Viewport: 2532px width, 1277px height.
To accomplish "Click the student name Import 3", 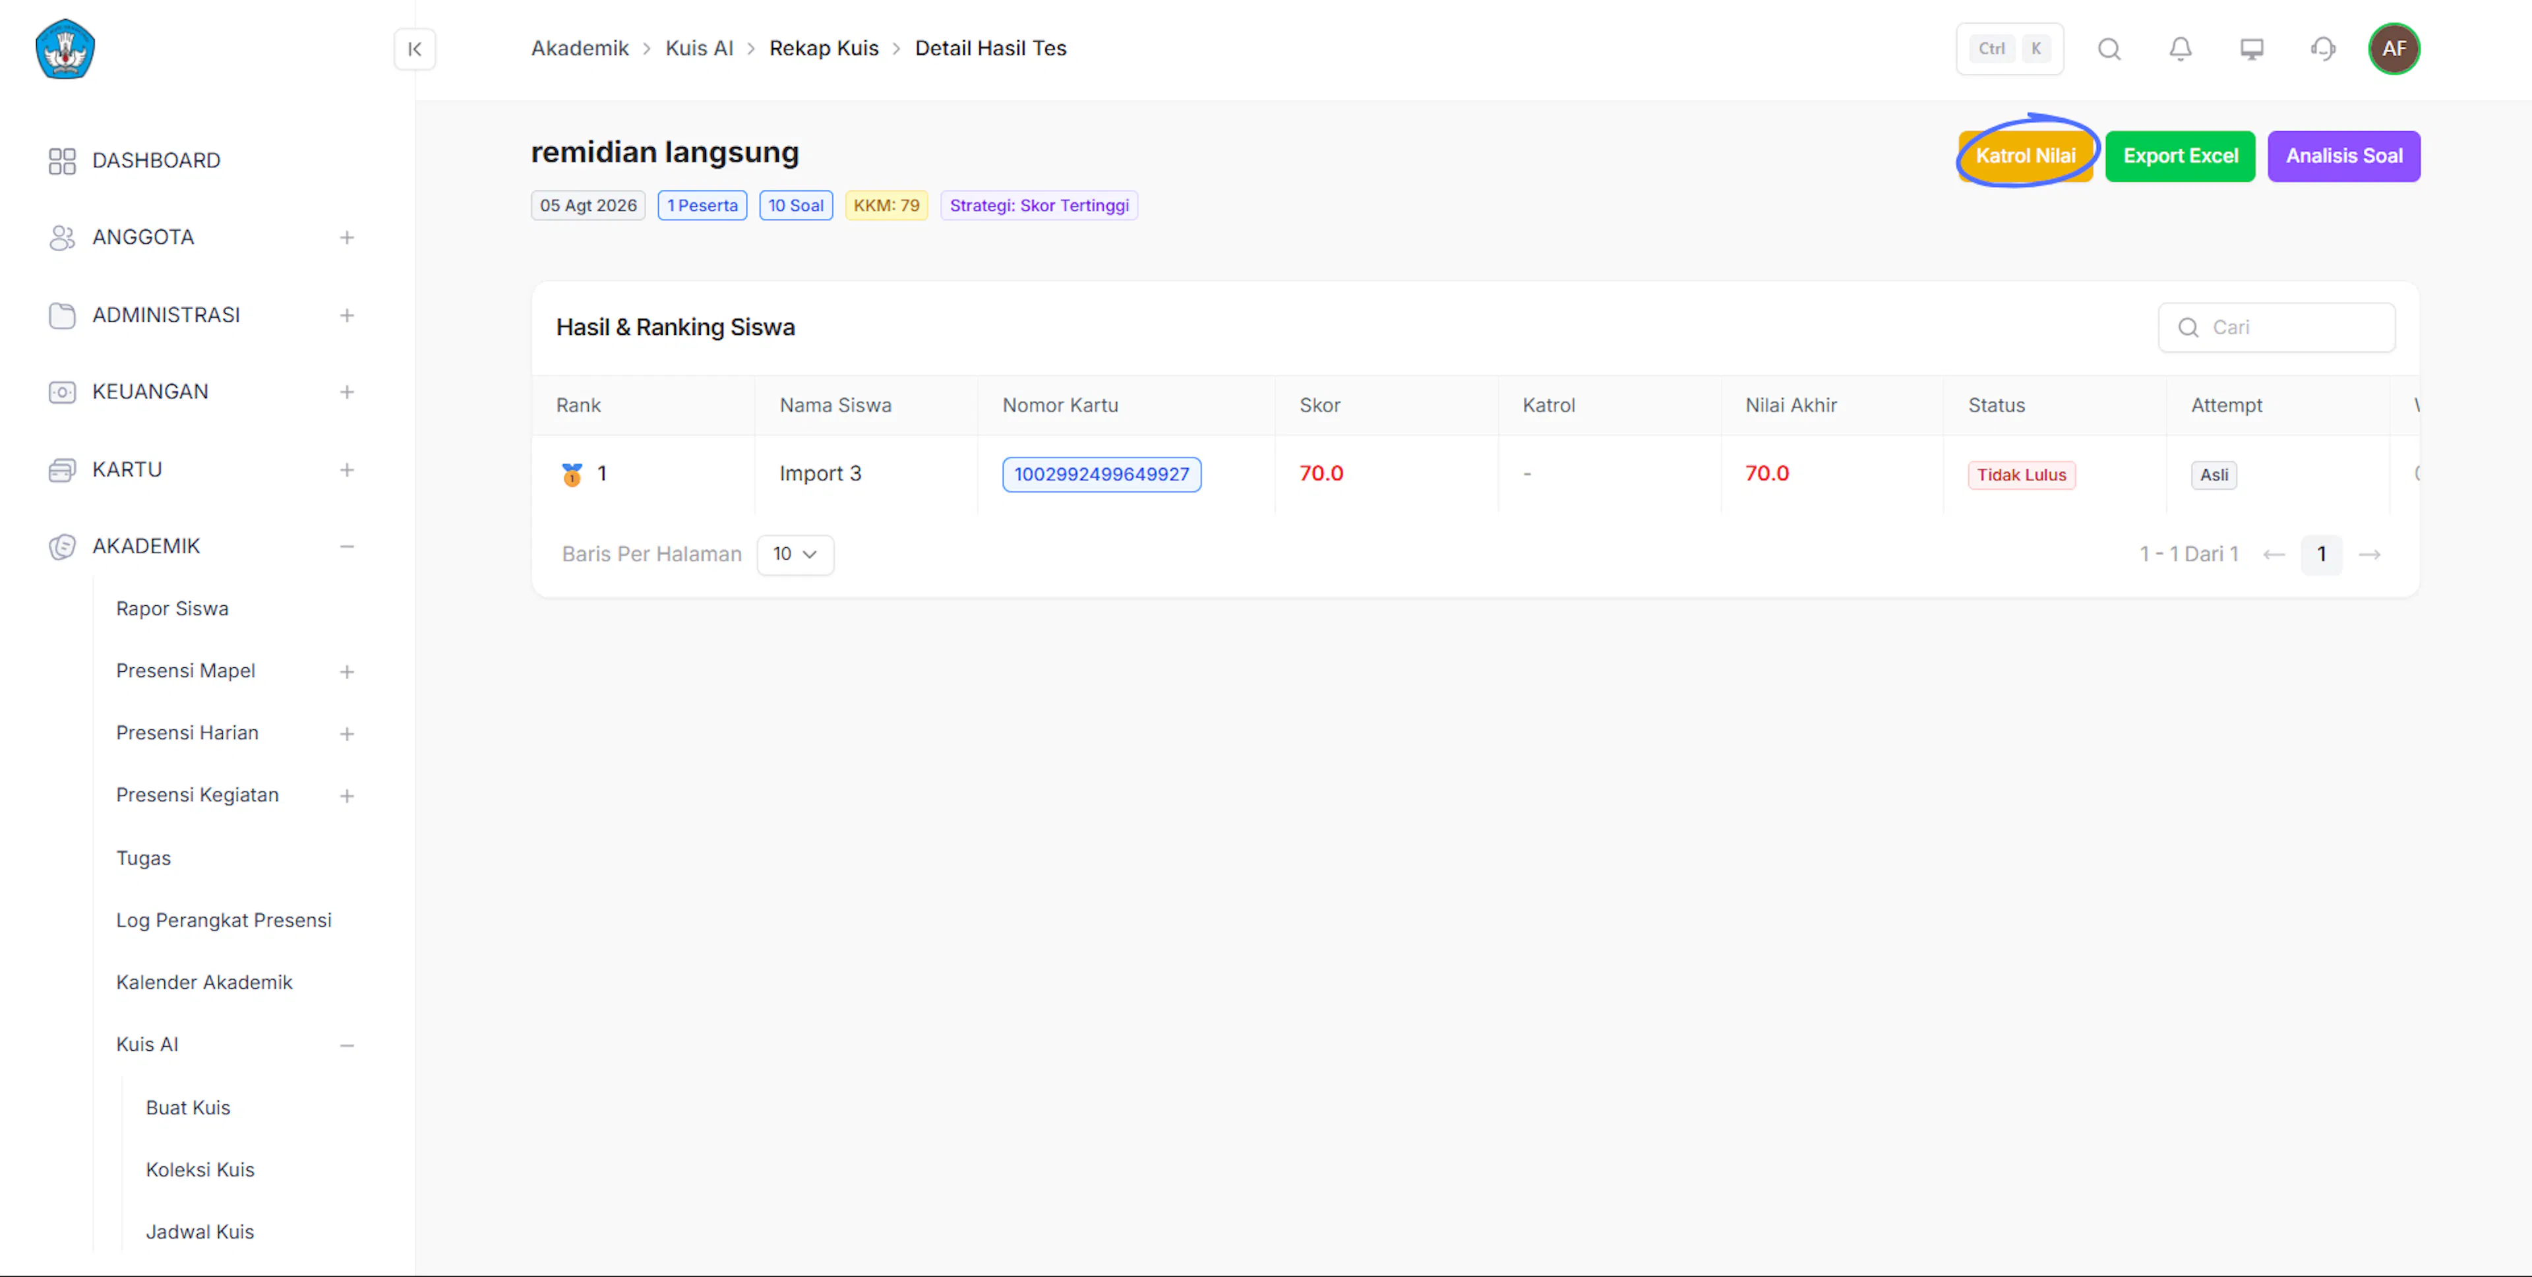I will click(820, 475).
